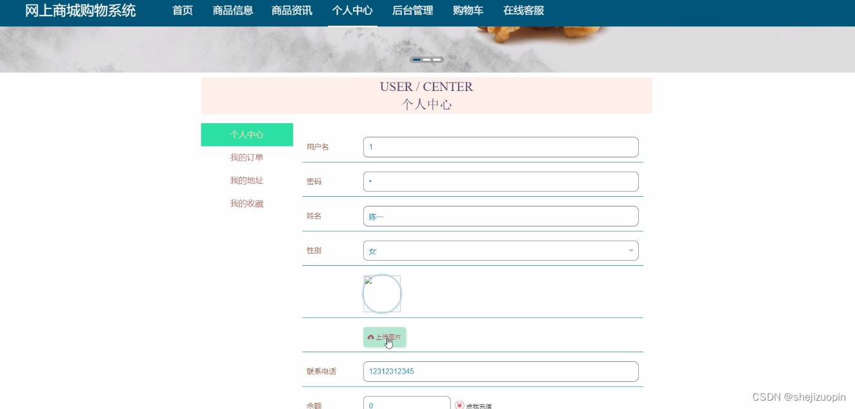This screenshot has width=855, height=409.
Task: Click the site logo text 网上商城购物系统
Action: (80, 10)
